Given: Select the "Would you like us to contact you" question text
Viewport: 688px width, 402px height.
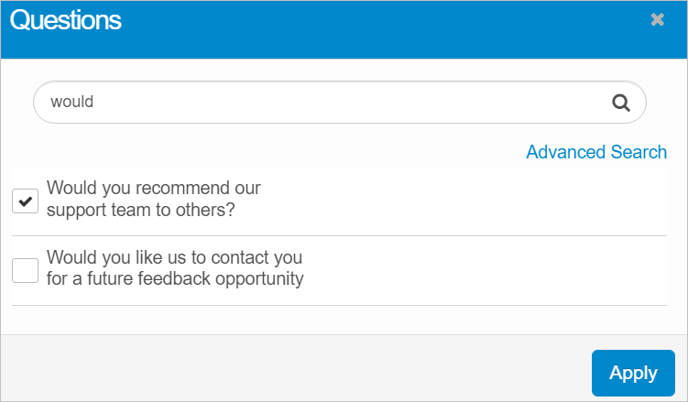Looking at the screenshot, I should (x=174, y=267).
